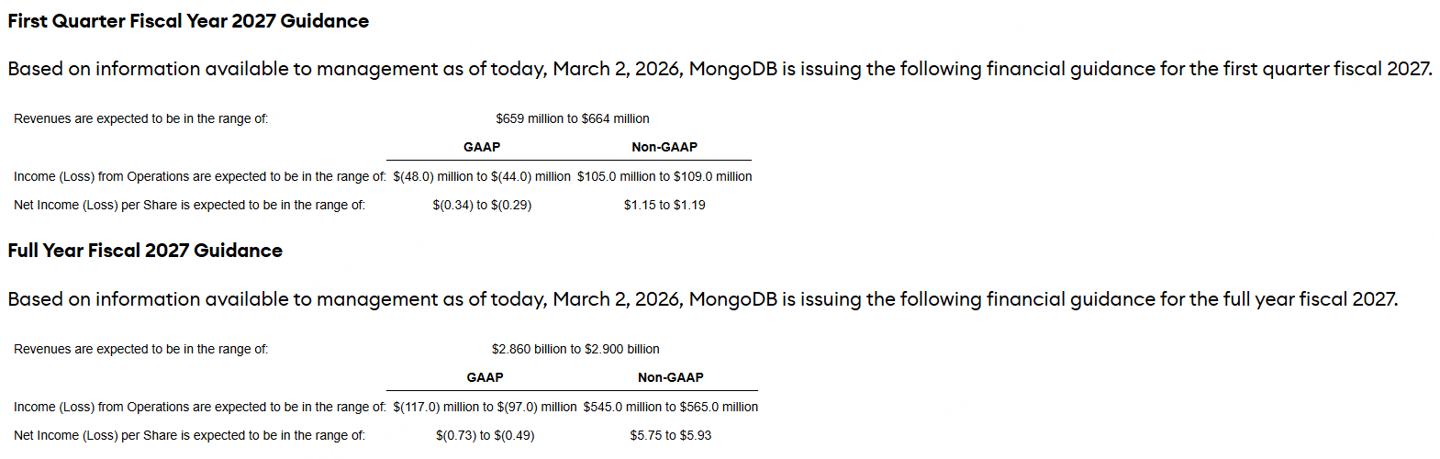1440x459 pixels.
Task: Click the $105.0 million to $109.0 million cell
Action: coord(664,176)
